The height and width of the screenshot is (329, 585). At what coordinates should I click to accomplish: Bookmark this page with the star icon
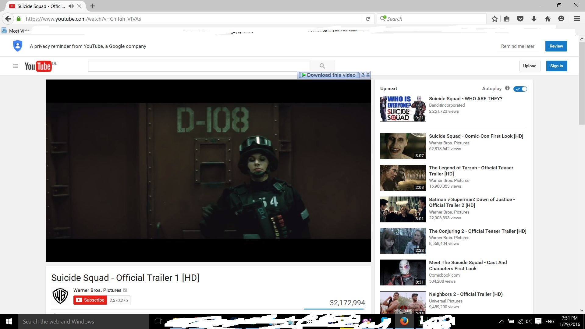(x=495, y=19)
